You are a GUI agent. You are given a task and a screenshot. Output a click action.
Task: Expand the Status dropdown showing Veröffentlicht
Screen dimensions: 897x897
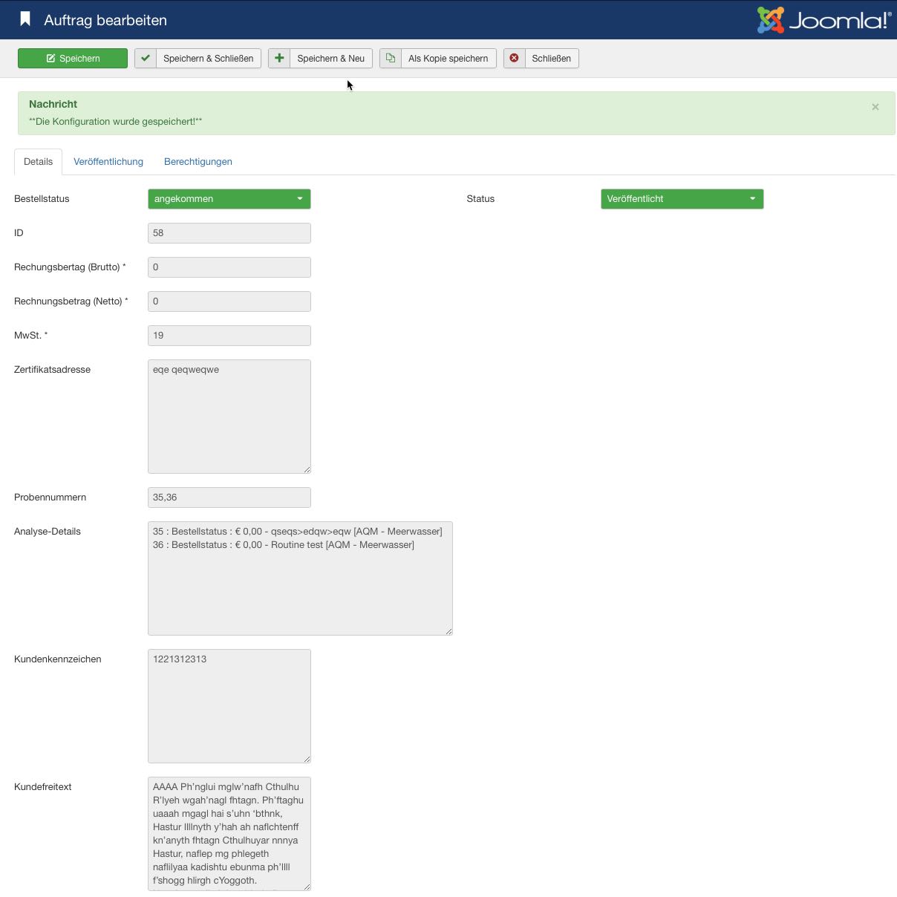[x=682, y=199]
